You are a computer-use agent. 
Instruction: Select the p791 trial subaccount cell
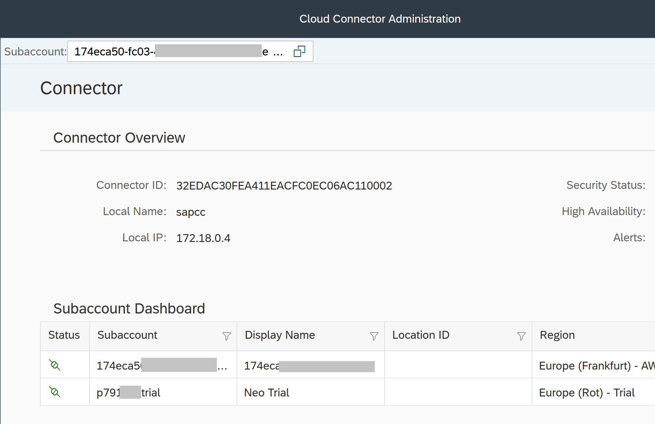128,393
